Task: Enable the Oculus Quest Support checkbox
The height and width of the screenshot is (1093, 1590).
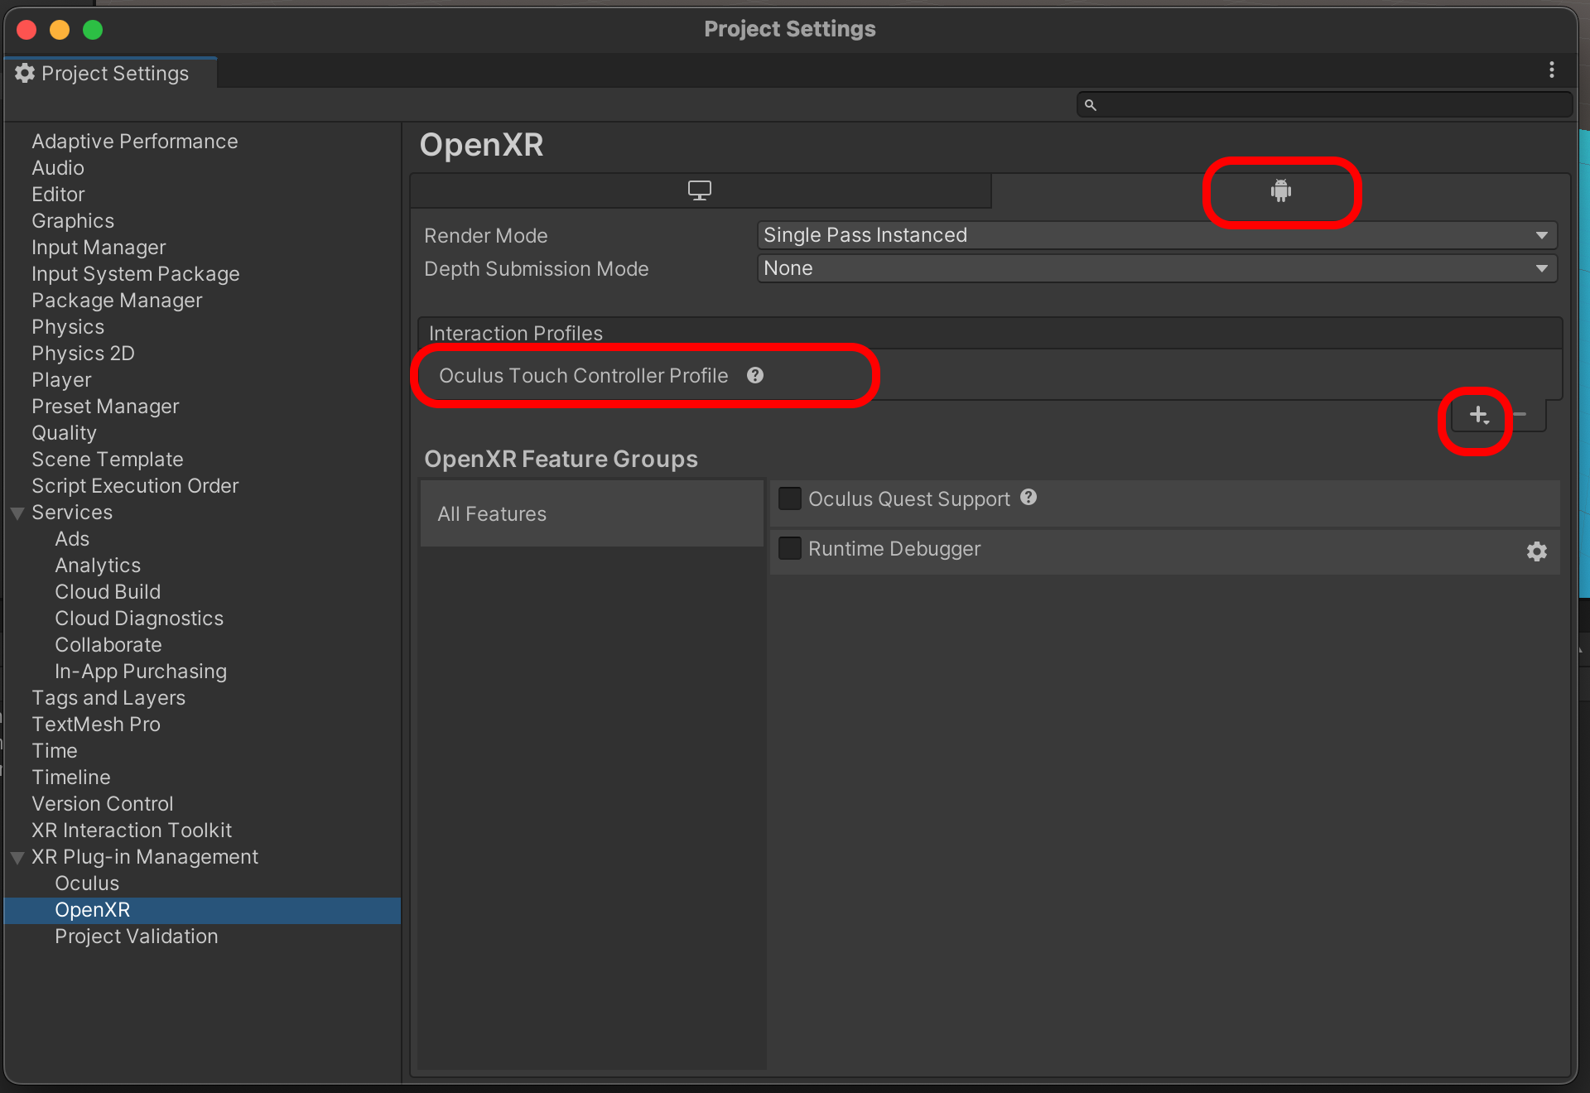Action: point(790,498)
